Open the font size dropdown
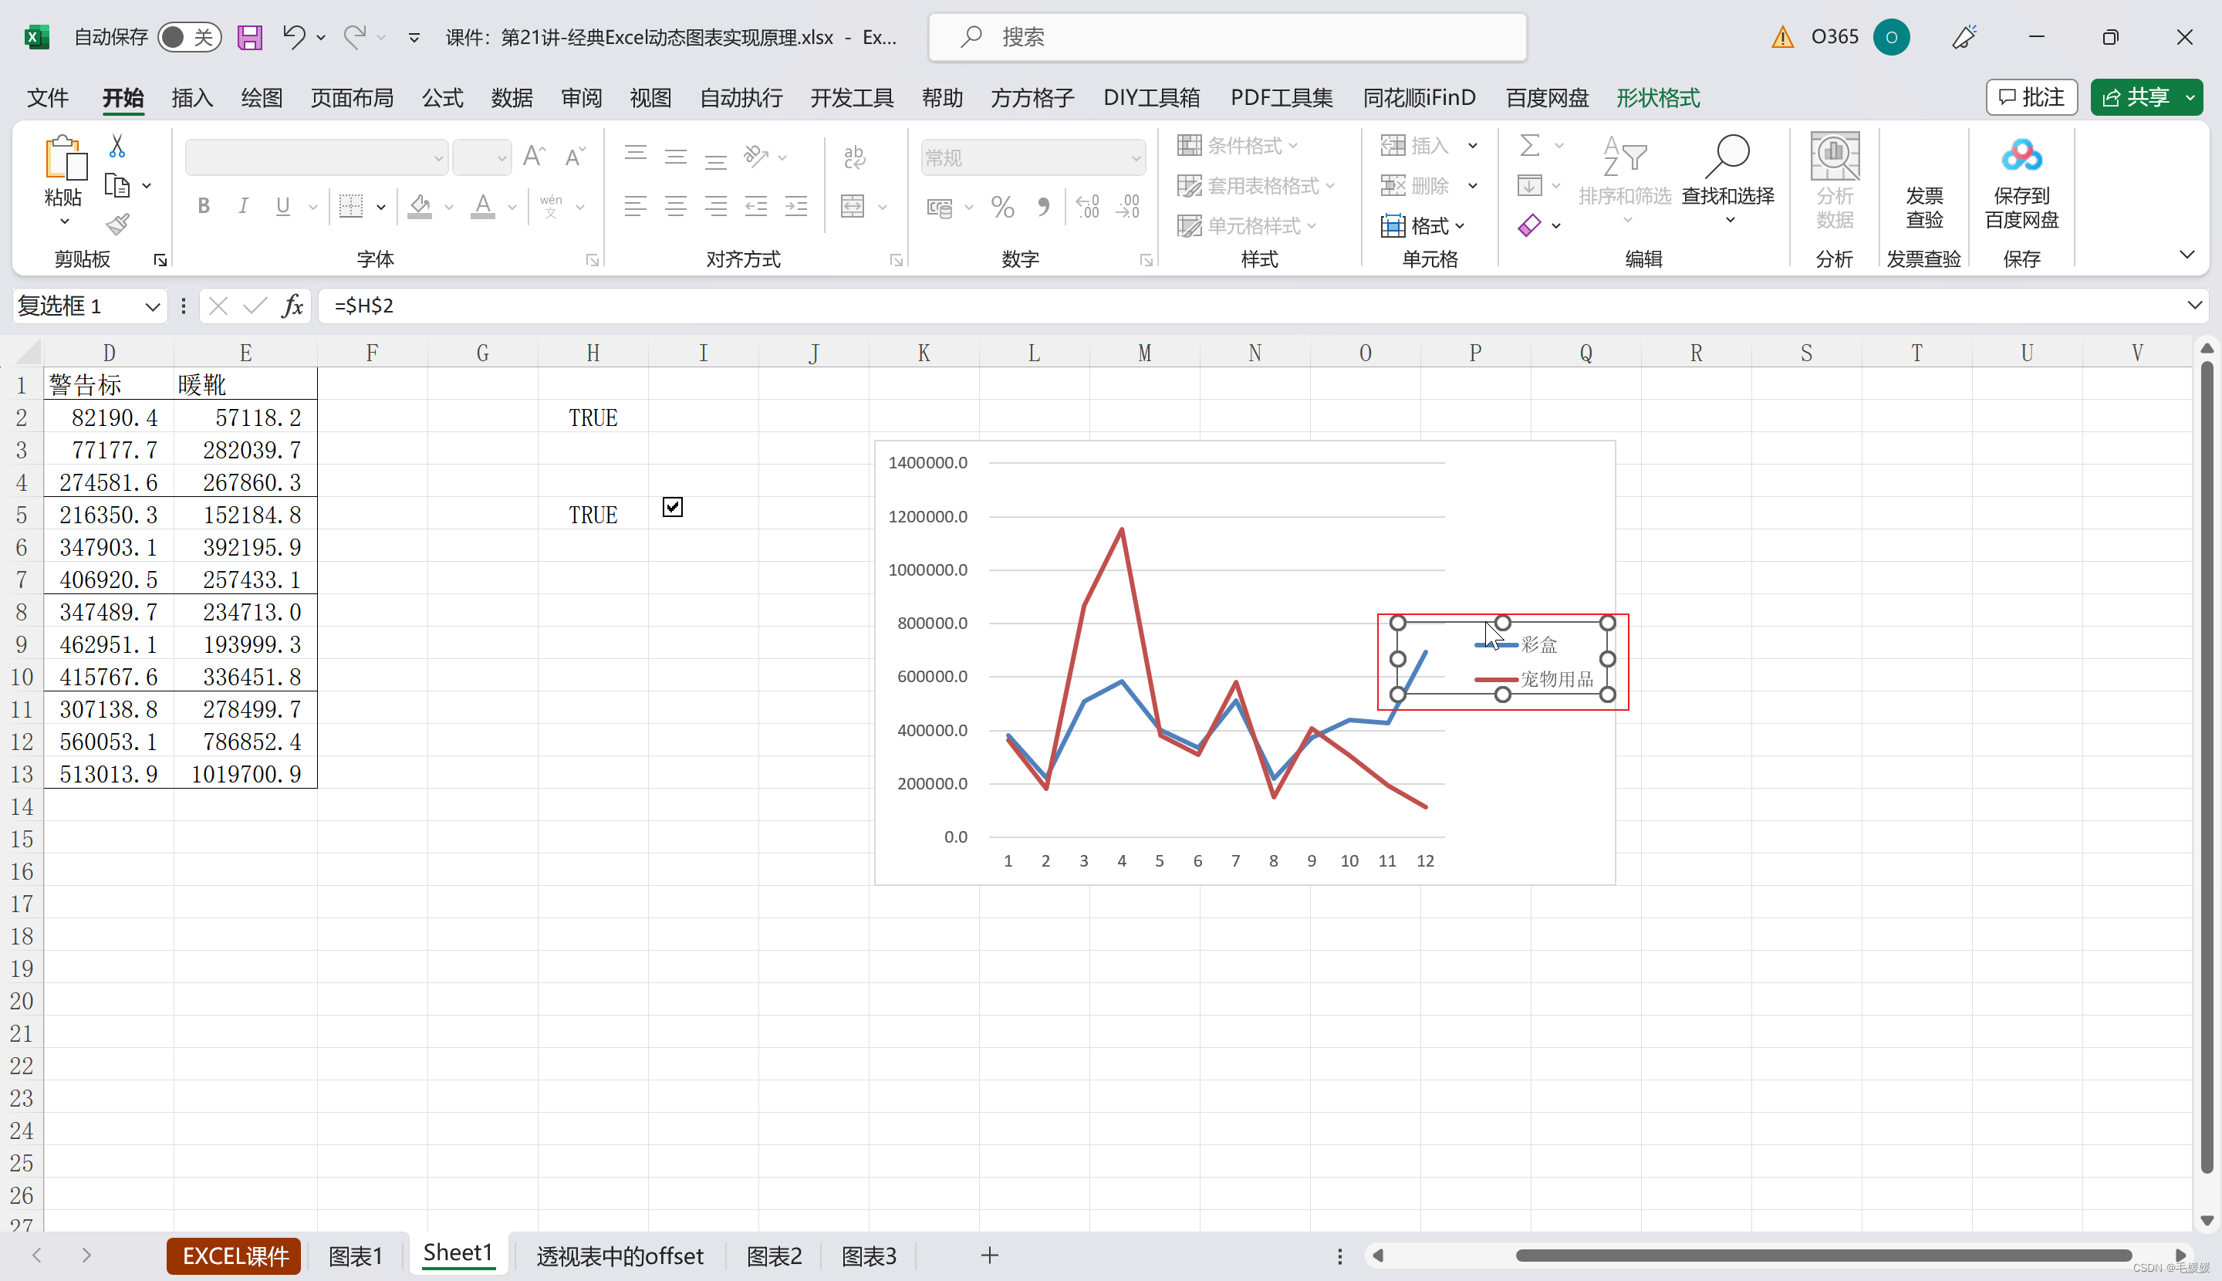The width and height of the screenshot is (2222, 1281). 501,158
